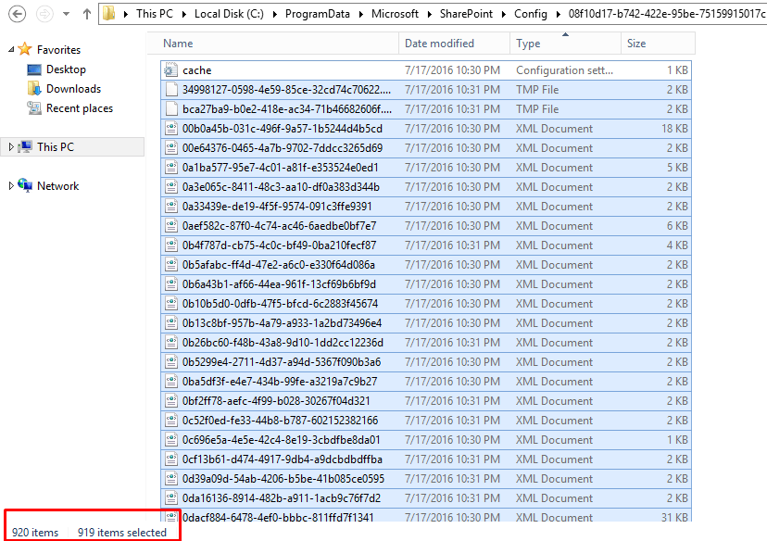Image resolution: width=767 pixels, height=541 pixels.
Task: Click XML icon for 0b5299e4-2711 file
Action: [x=170, y=362]
